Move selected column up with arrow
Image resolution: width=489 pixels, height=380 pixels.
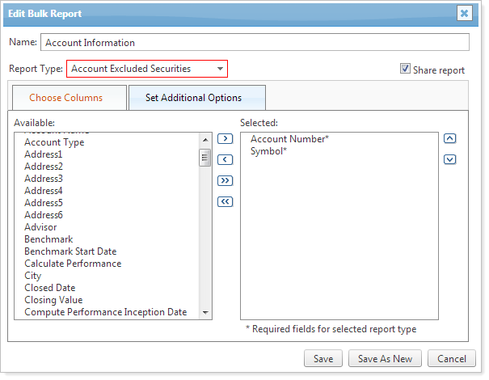450,138
